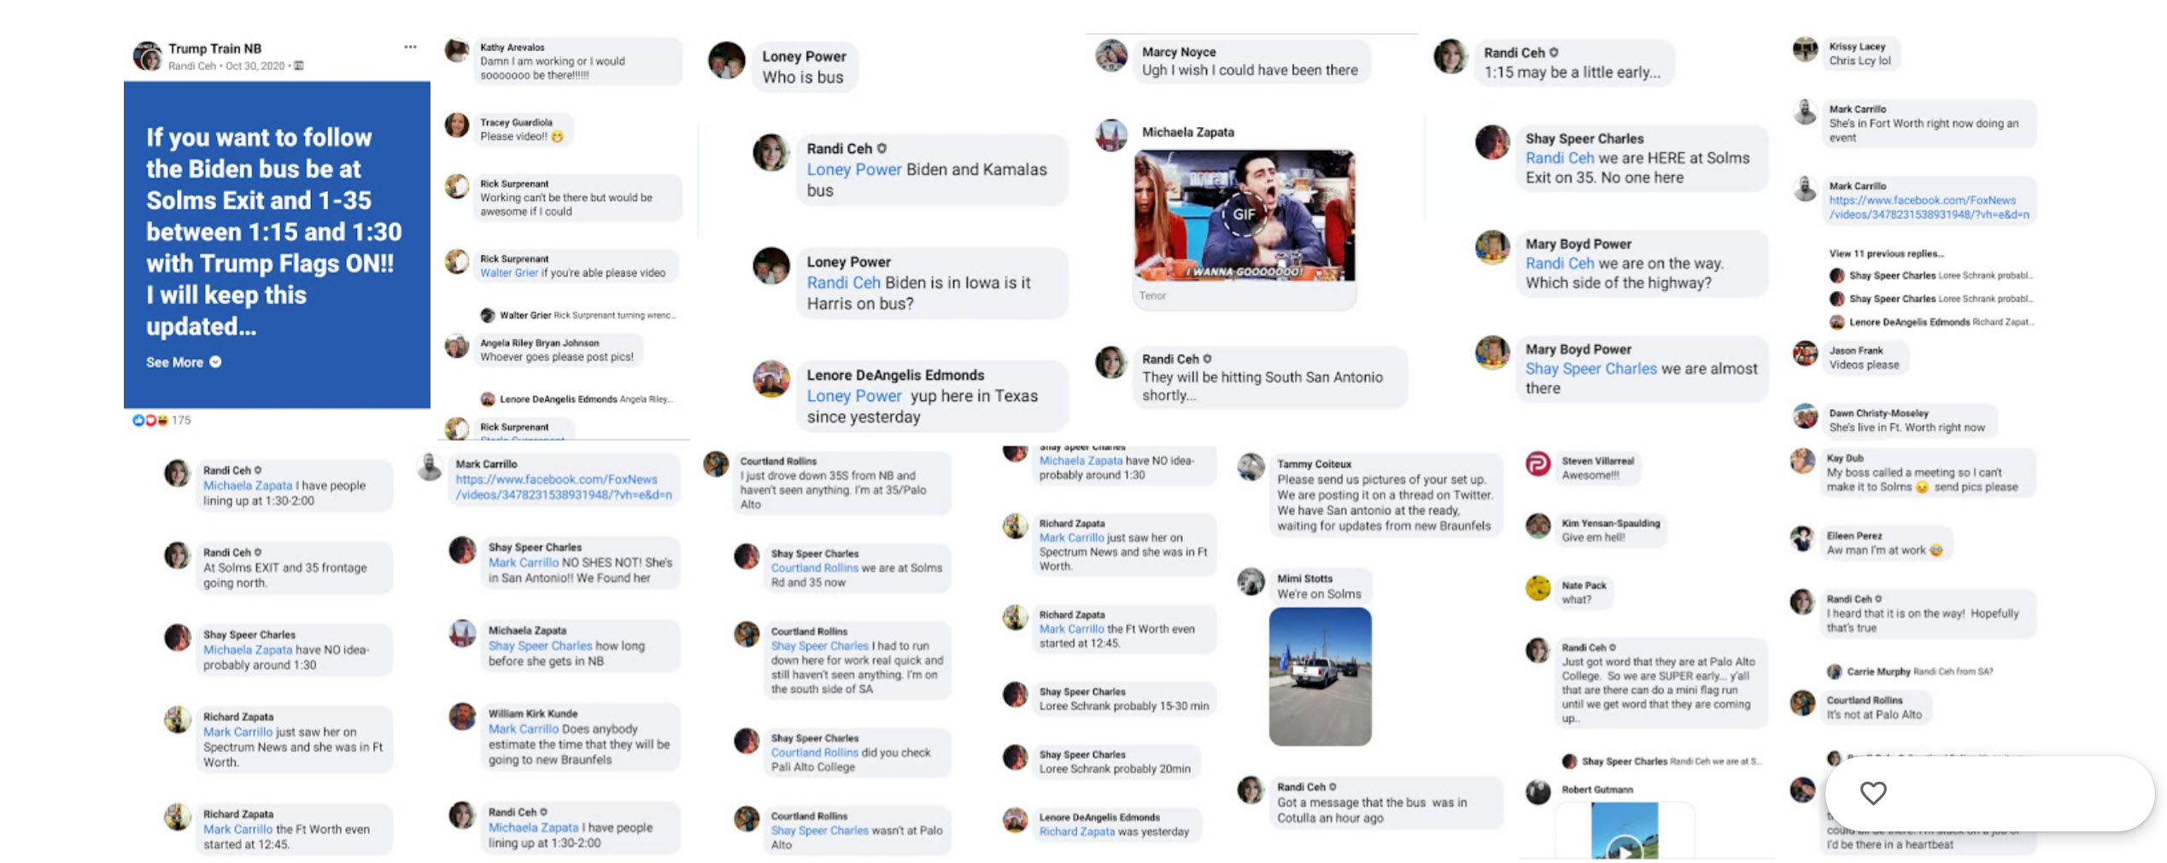Click Loney Power's avatar beside Who is bus

tap(727, 60)
